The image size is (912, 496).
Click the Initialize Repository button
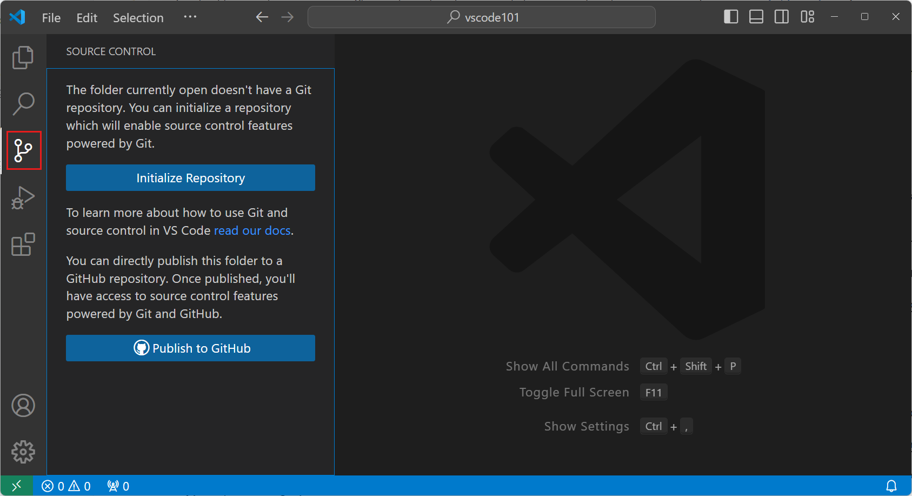click(190, 177)
